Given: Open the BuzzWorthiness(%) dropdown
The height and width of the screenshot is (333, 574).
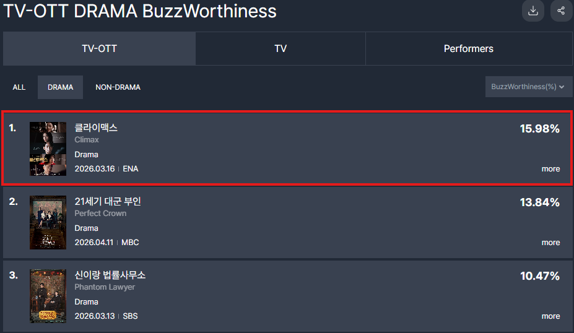Looking at the screenshot, I should 528,87.
